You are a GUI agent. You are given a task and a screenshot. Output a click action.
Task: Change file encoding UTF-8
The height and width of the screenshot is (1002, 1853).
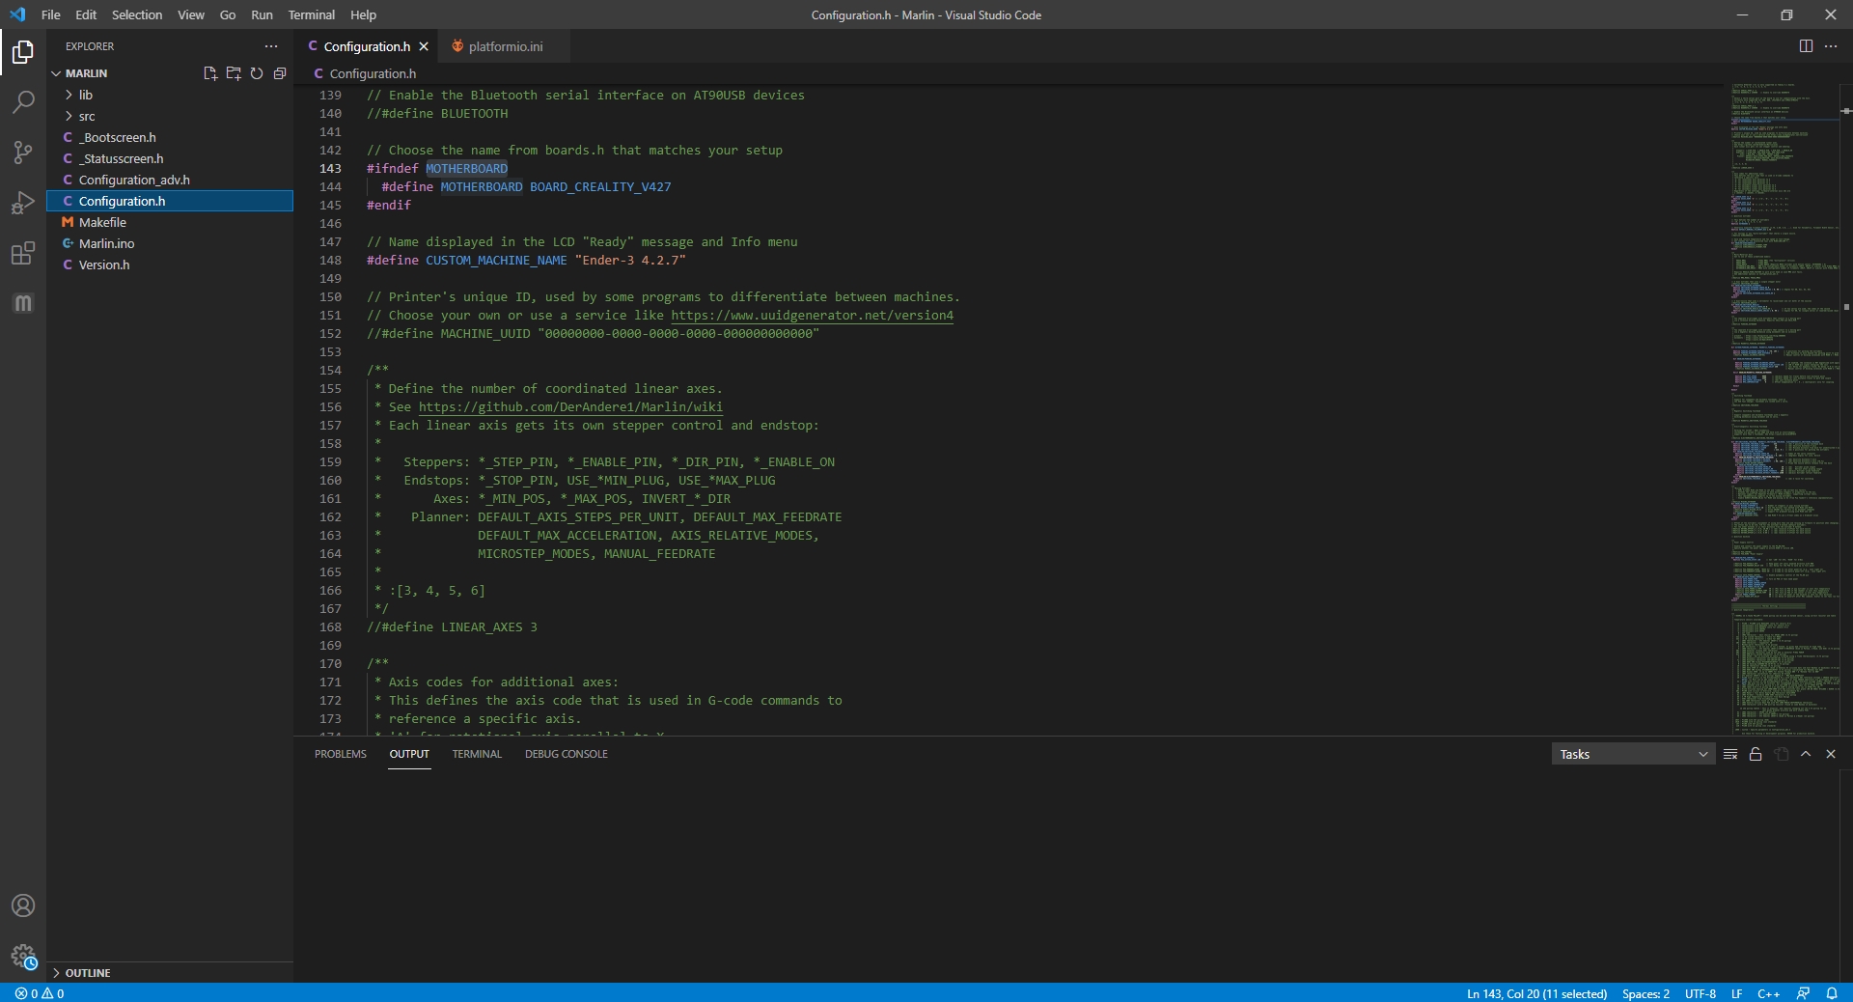(1701, 993)
